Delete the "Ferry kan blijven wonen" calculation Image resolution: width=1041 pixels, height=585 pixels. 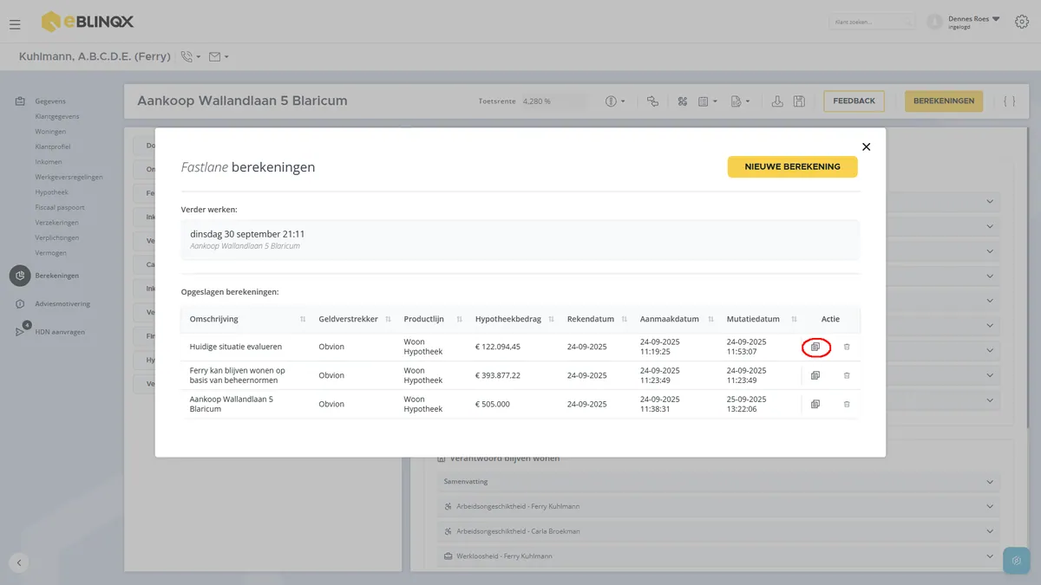click(847, 375)
